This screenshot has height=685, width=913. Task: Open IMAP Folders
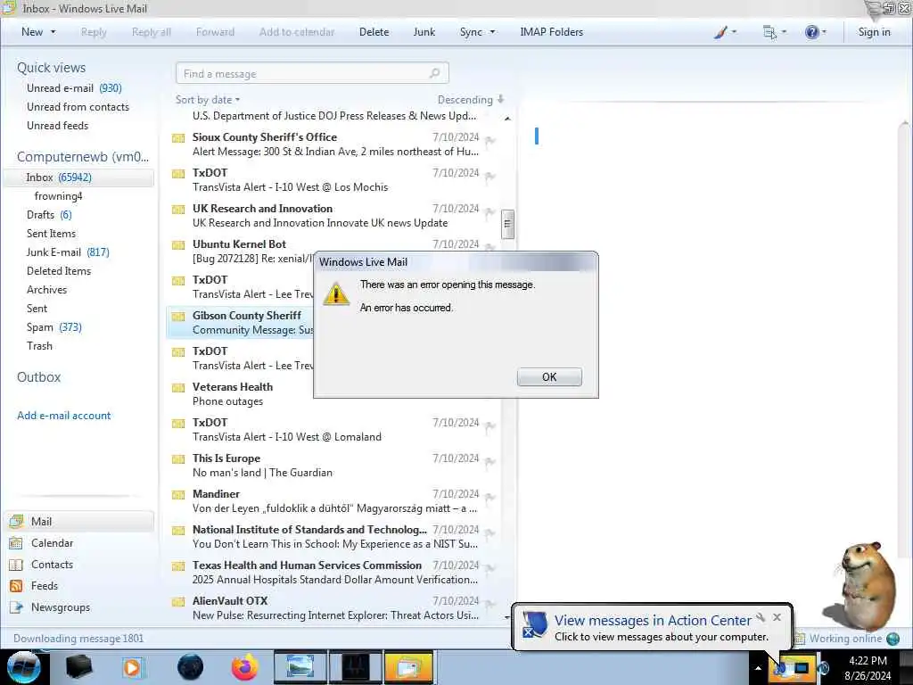point(551,32)
